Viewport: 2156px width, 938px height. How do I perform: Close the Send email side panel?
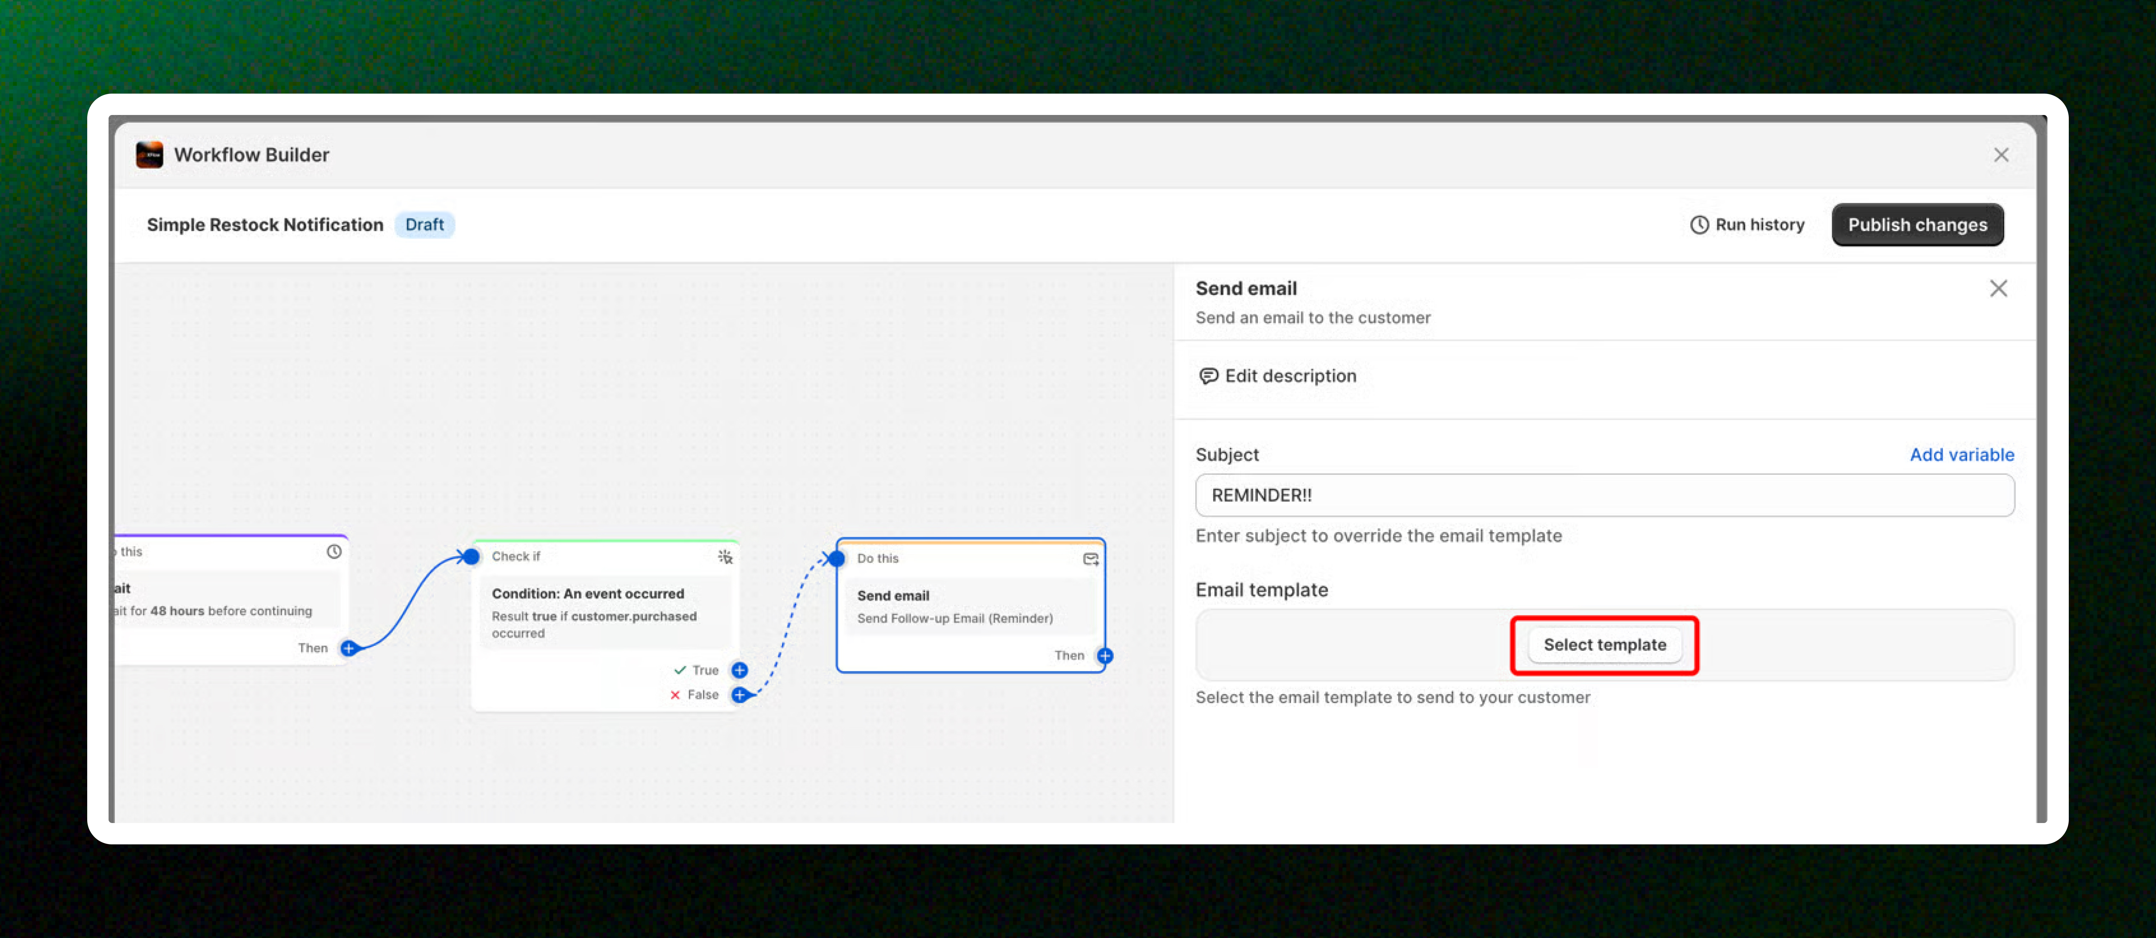[x=1998, y=289]
